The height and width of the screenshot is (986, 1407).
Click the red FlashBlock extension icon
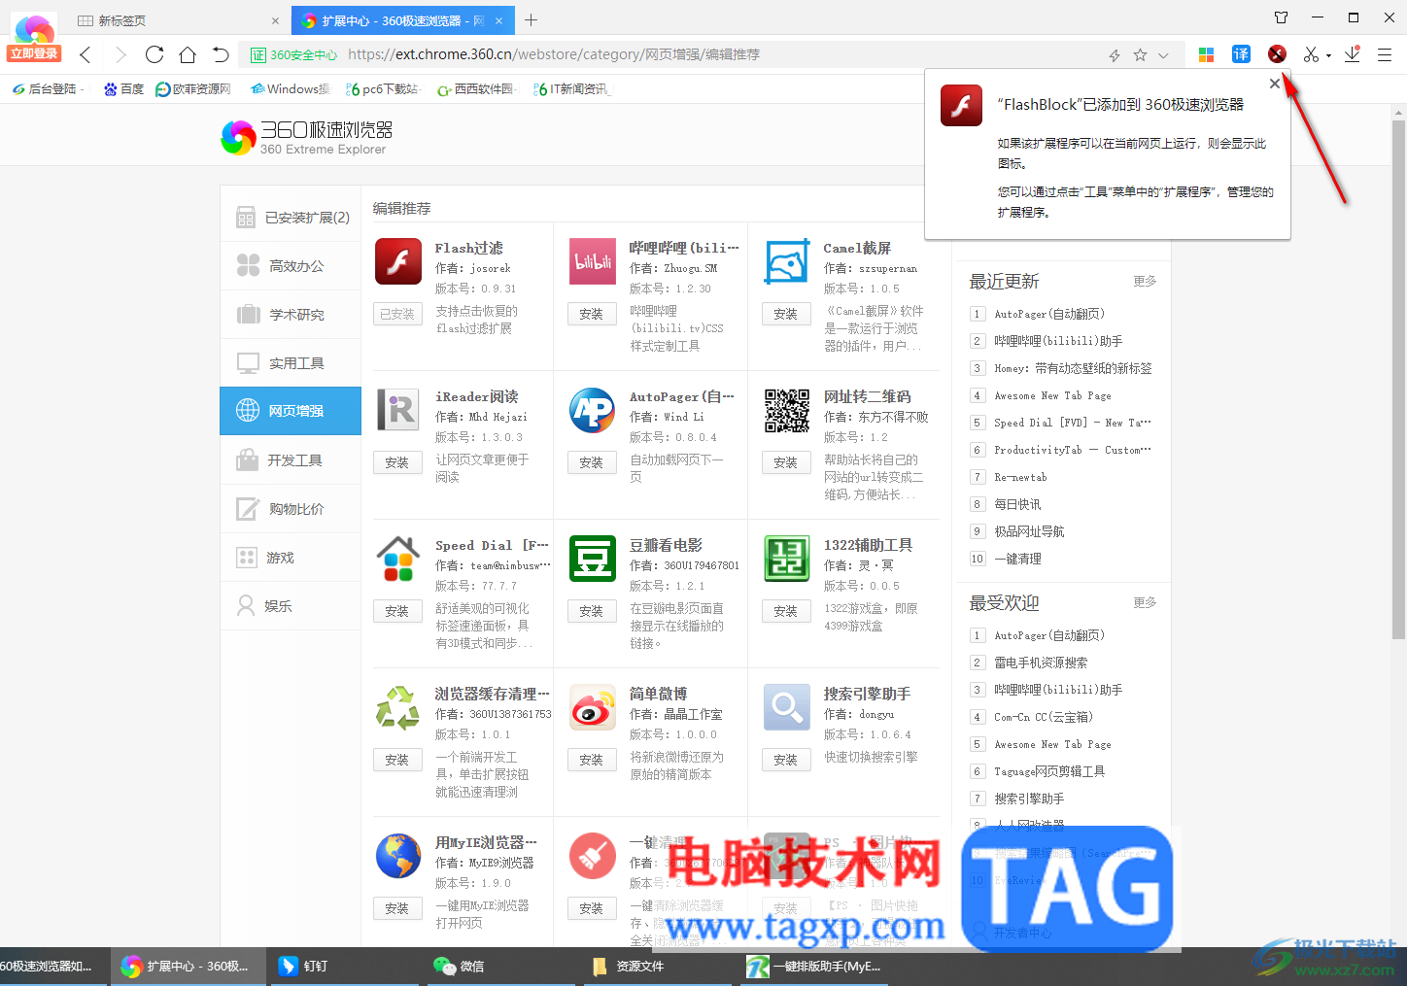click(x=1277, y=54)
